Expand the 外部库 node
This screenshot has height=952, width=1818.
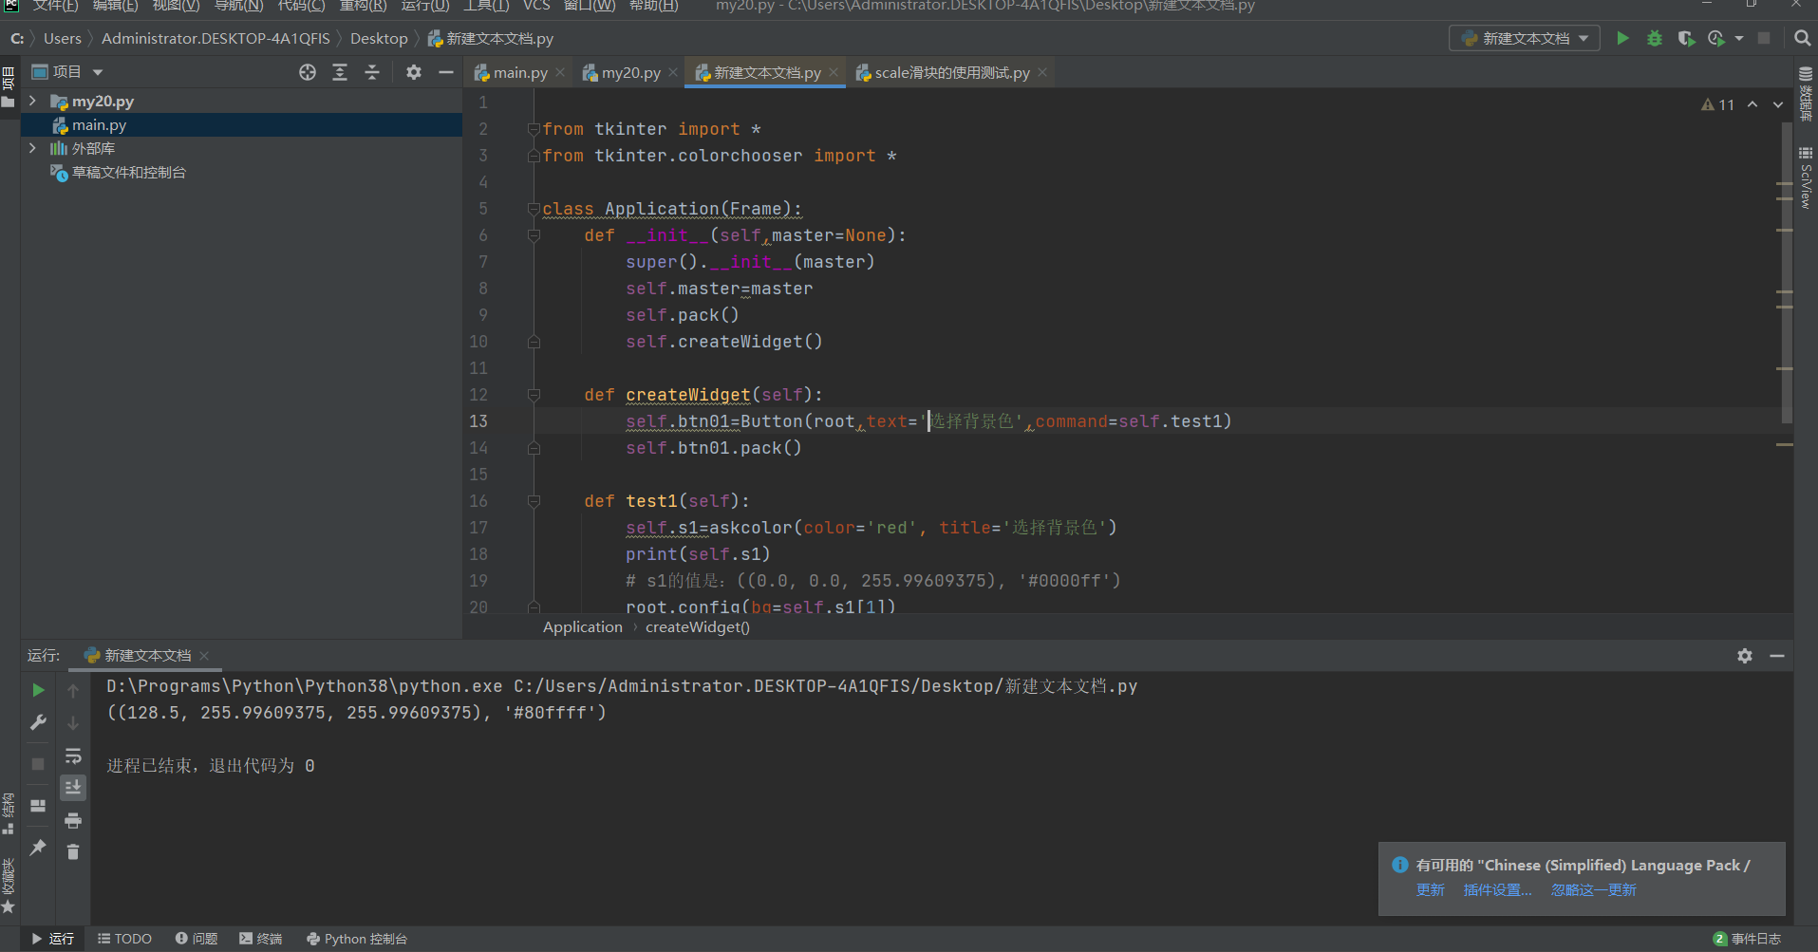(x=32, y=148)
